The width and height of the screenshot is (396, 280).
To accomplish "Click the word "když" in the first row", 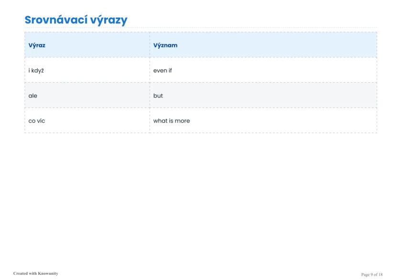I will coord(38,71).
